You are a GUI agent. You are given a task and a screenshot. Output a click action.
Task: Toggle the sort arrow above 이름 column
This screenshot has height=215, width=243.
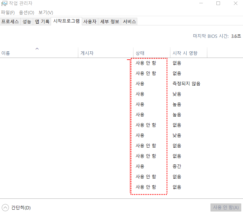tap(37, 49)
